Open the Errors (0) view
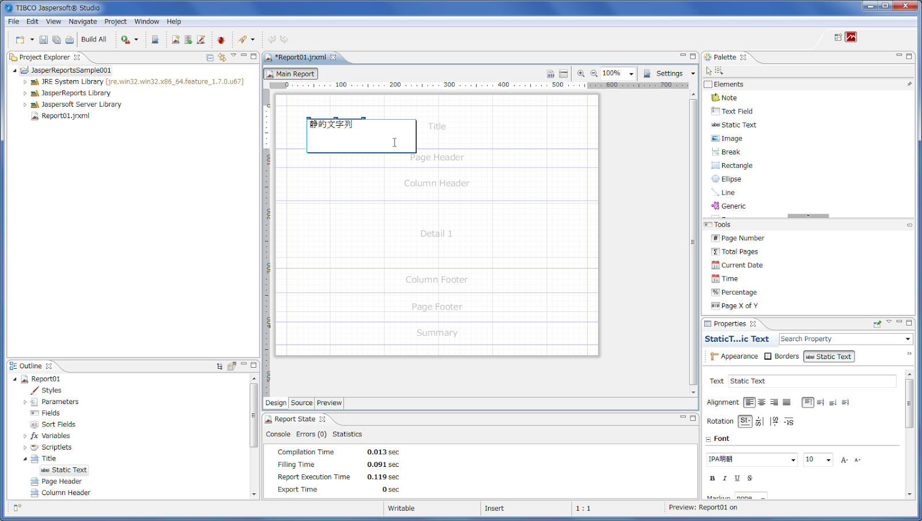 coord(311,434)
